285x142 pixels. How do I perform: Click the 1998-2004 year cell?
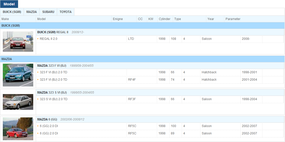[249, 99]
